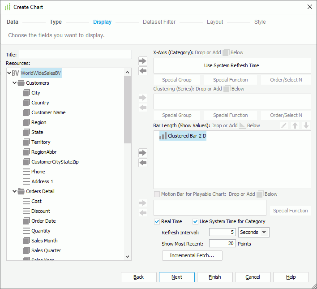The height and width of the screenshot is (289, 317).
Task: Click the Quantity measure field icon
Action: (26, 231)
